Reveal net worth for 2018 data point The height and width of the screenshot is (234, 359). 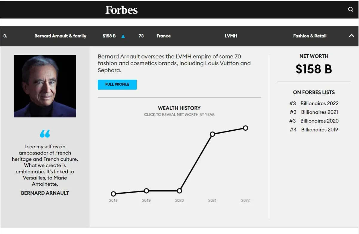click(113, 194)
